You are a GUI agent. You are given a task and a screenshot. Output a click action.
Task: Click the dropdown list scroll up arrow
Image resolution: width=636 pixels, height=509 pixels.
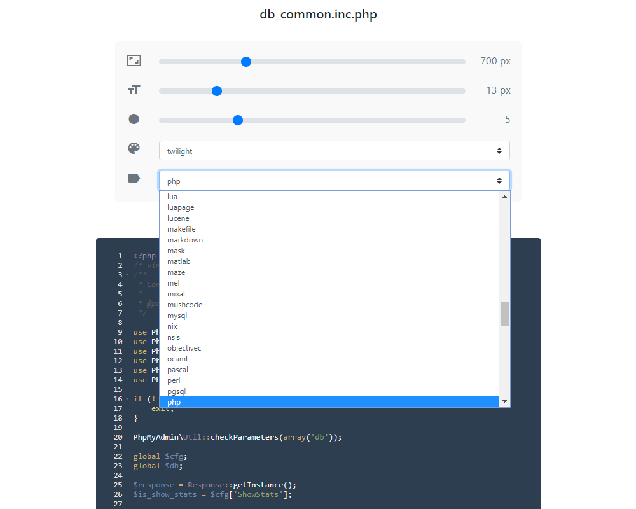[x=505, y=197]
